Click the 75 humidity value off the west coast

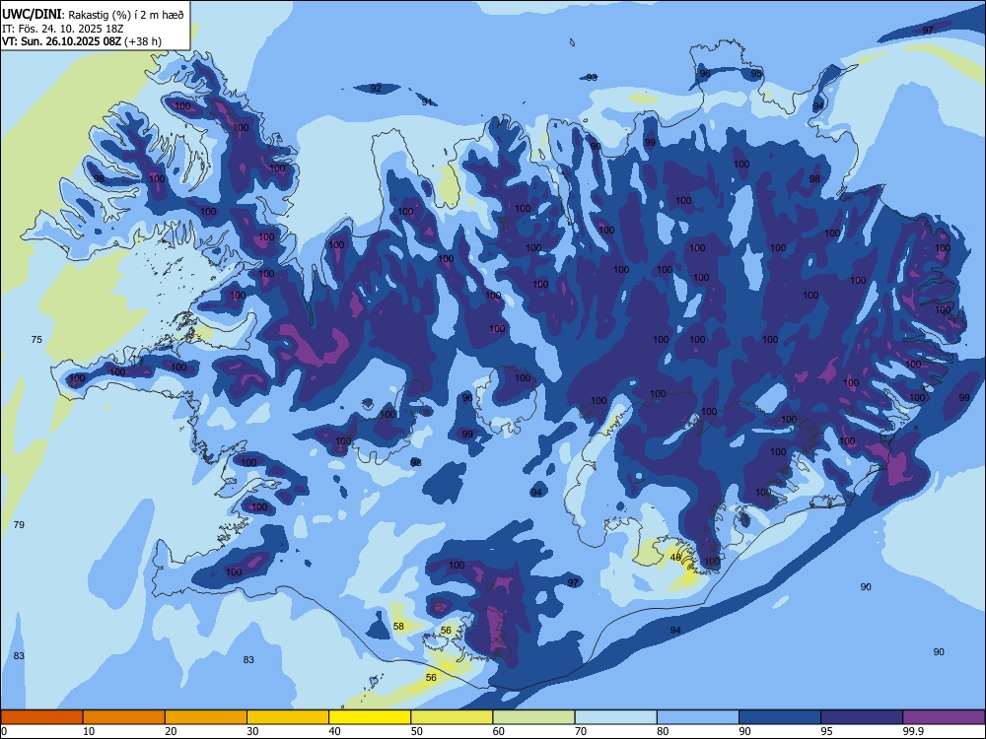(36, 339)
